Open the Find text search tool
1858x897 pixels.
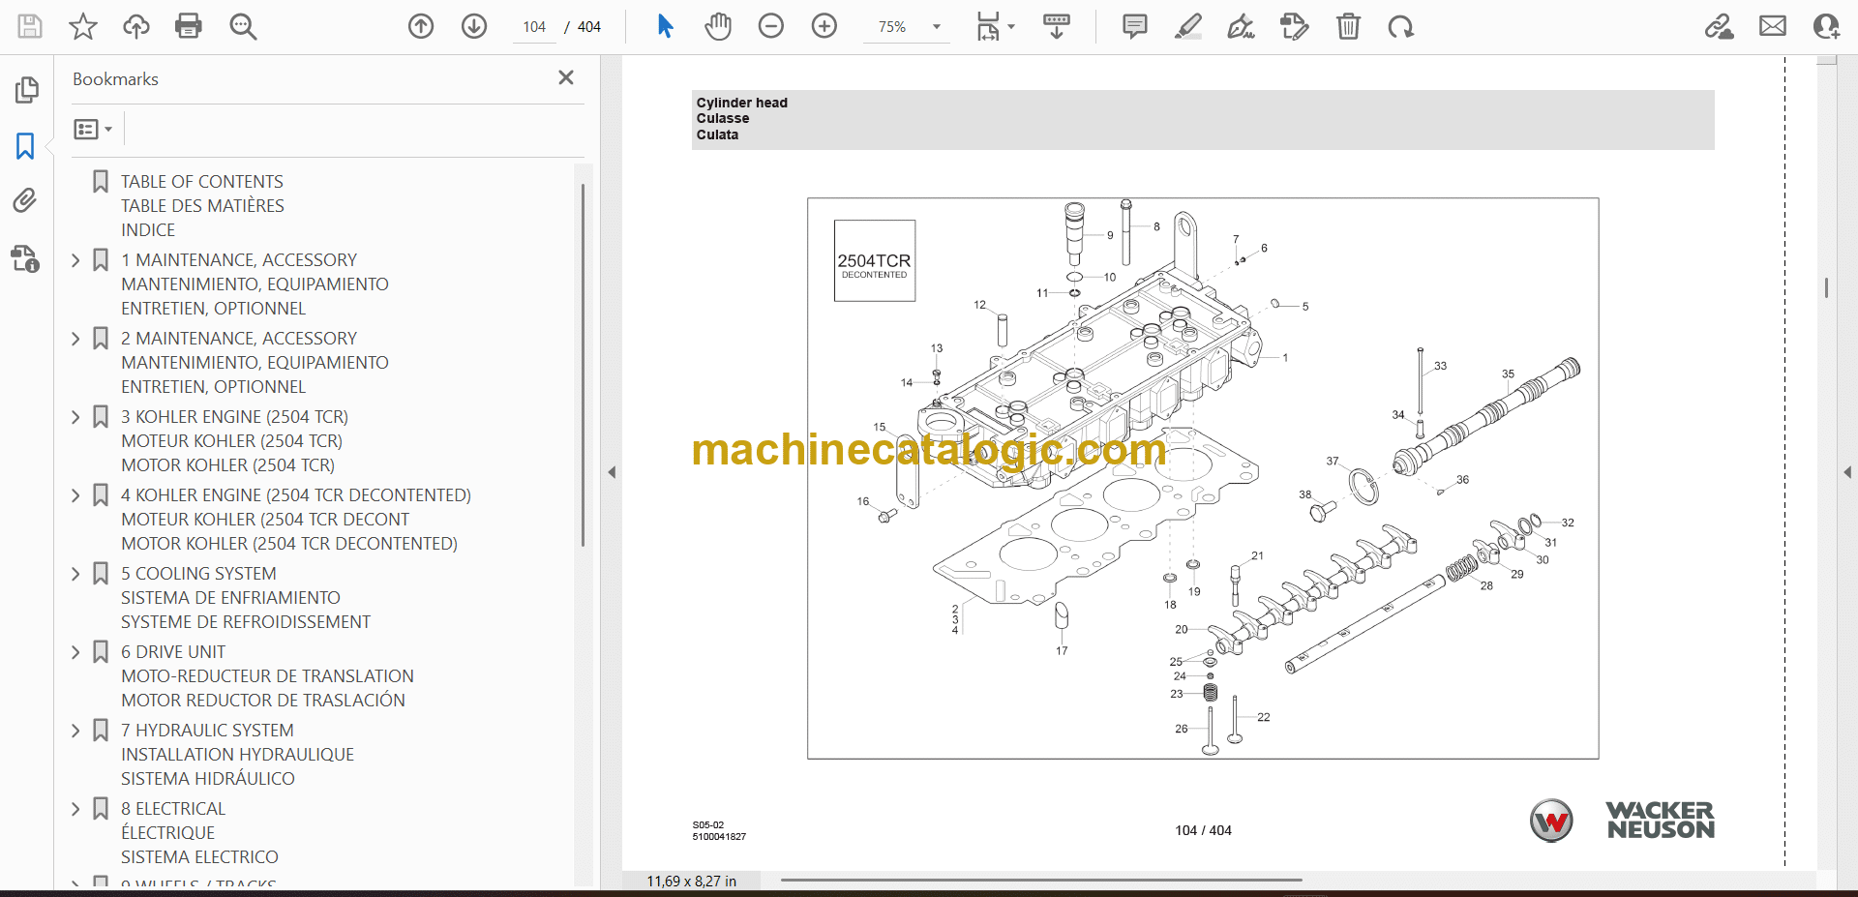click(x=243, y=26)
